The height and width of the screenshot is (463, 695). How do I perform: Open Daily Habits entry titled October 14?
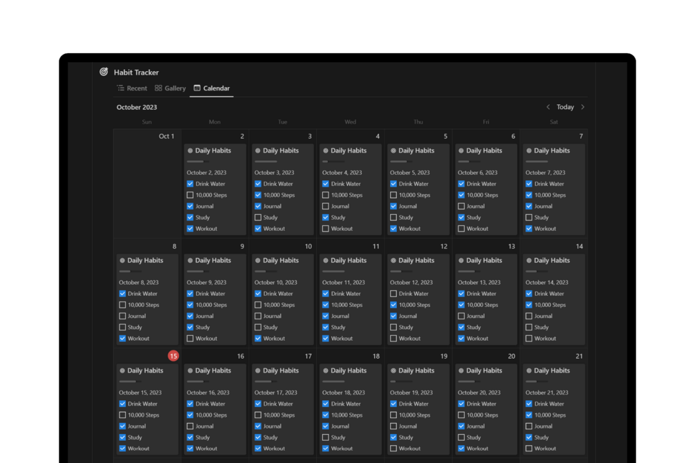tap(552, 261)
